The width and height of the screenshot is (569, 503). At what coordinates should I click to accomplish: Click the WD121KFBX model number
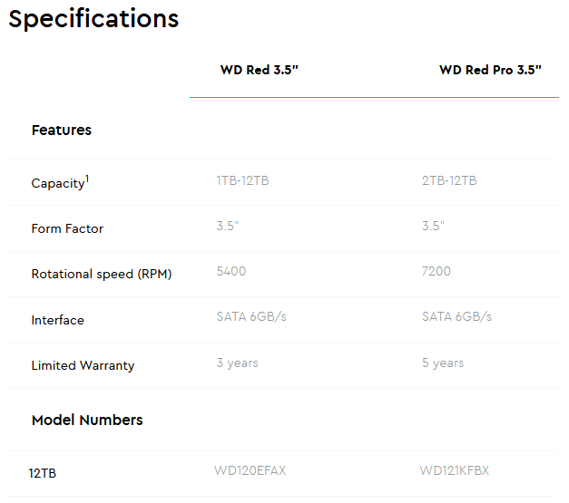coord(455,470)
